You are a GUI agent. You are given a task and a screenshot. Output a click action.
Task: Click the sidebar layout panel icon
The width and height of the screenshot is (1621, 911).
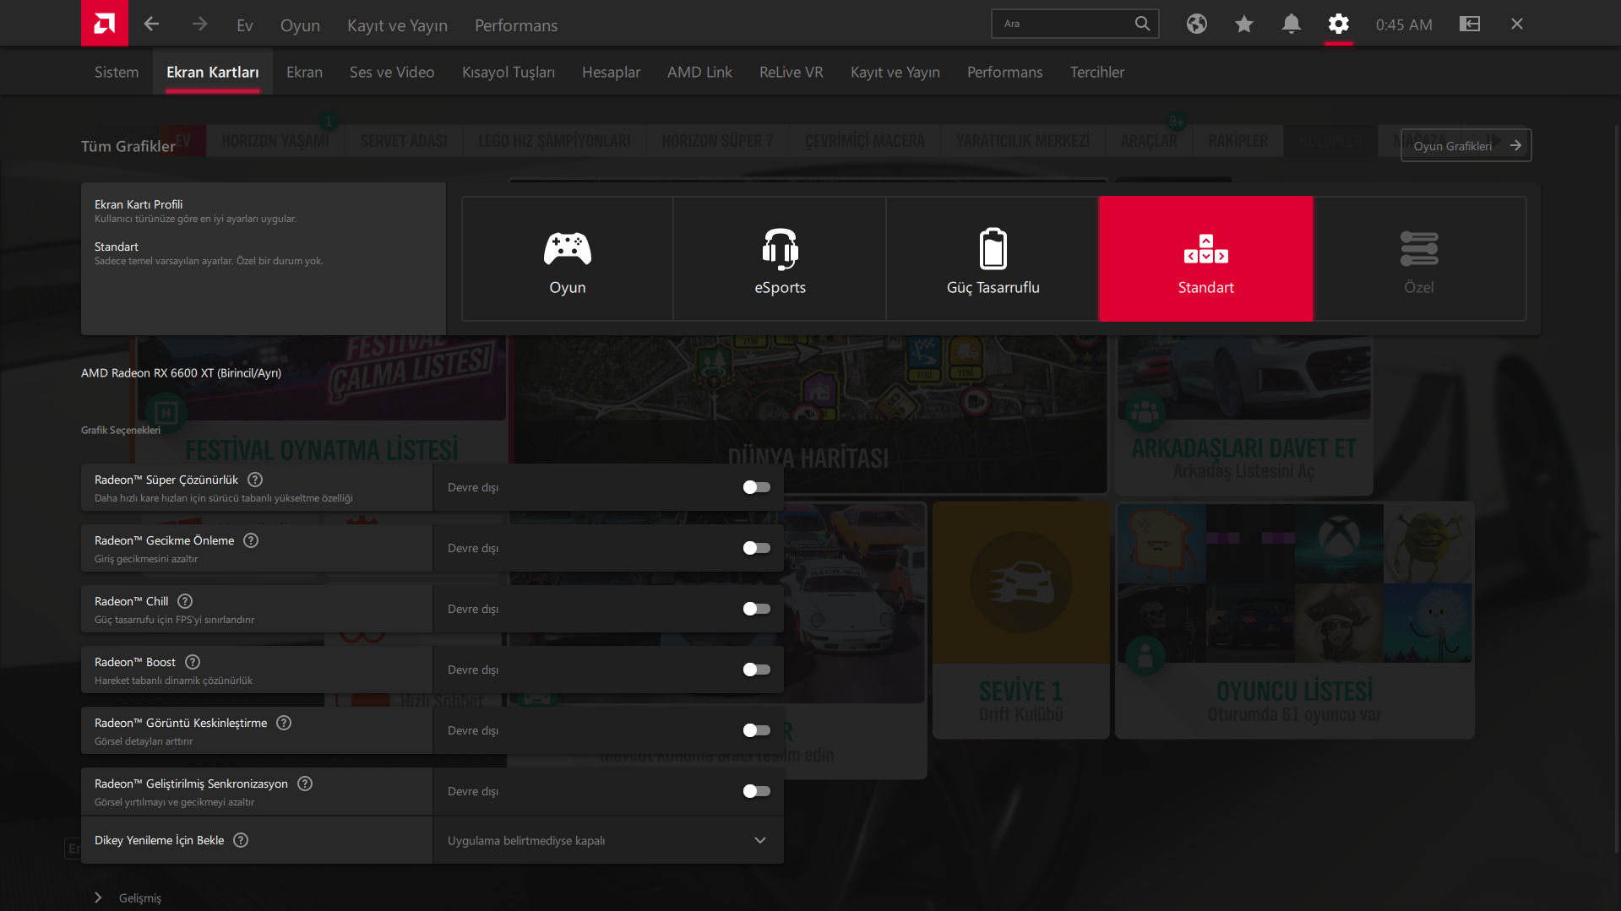click(1470, 24)
